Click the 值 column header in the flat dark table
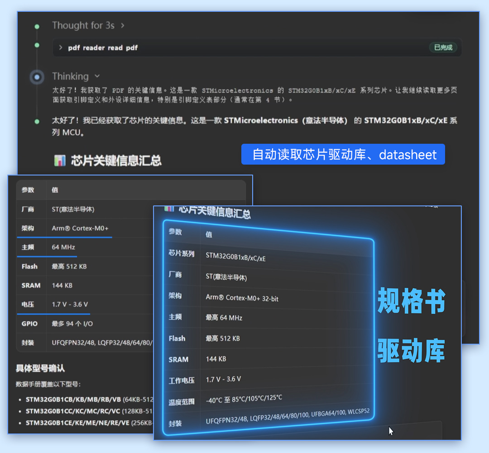Screen dimensions: 489x453 (x=55, y=190)
